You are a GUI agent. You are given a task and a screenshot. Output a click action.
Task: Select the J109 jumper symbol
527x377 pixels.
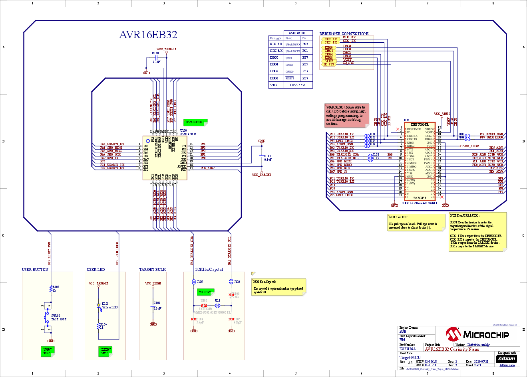tap(194, 282)
